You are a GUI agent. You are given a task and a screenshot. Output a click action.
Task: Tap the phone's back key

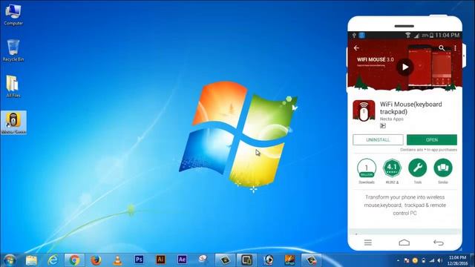point(439,243)
